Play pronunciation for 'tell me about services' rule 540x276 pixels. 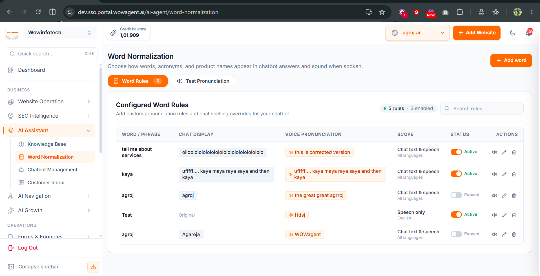click(495, 152)
